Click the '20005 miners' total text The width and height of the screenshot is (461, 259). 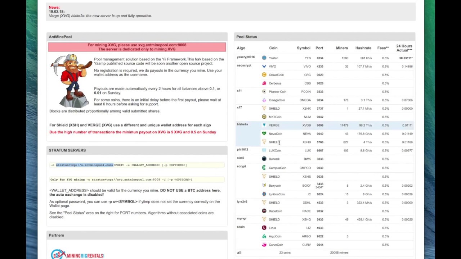(x=339, y=253)
